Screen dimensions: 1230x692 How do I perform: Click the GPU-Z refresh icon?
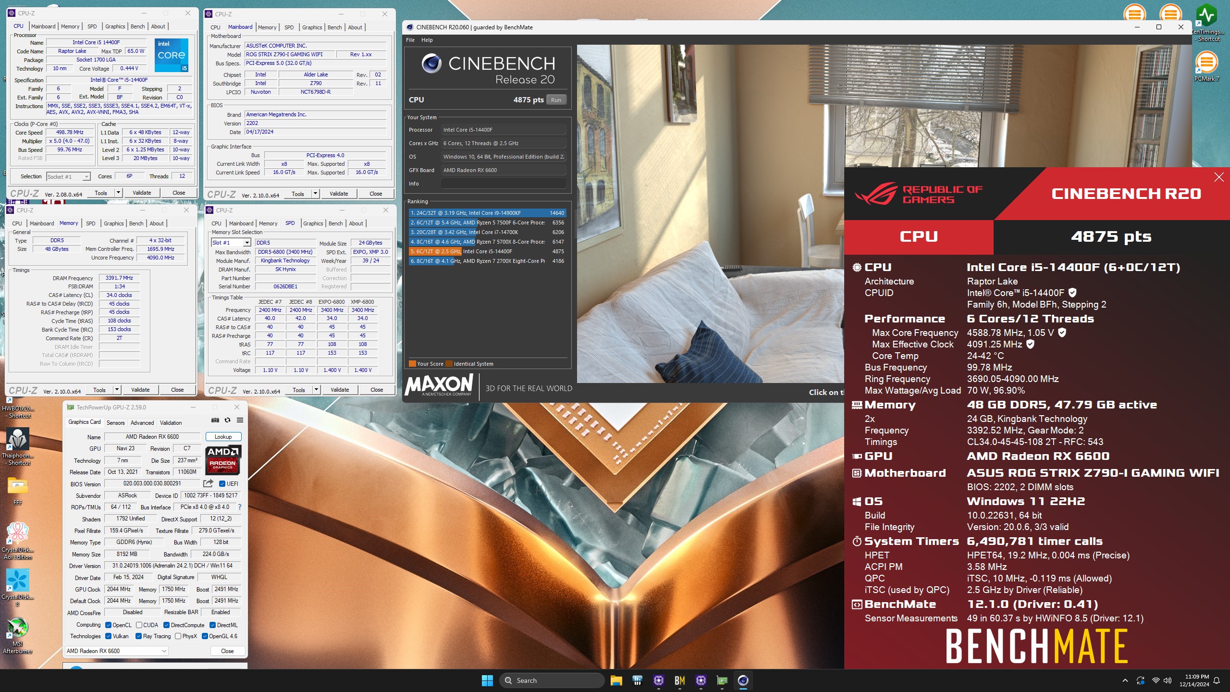[227, 420]
